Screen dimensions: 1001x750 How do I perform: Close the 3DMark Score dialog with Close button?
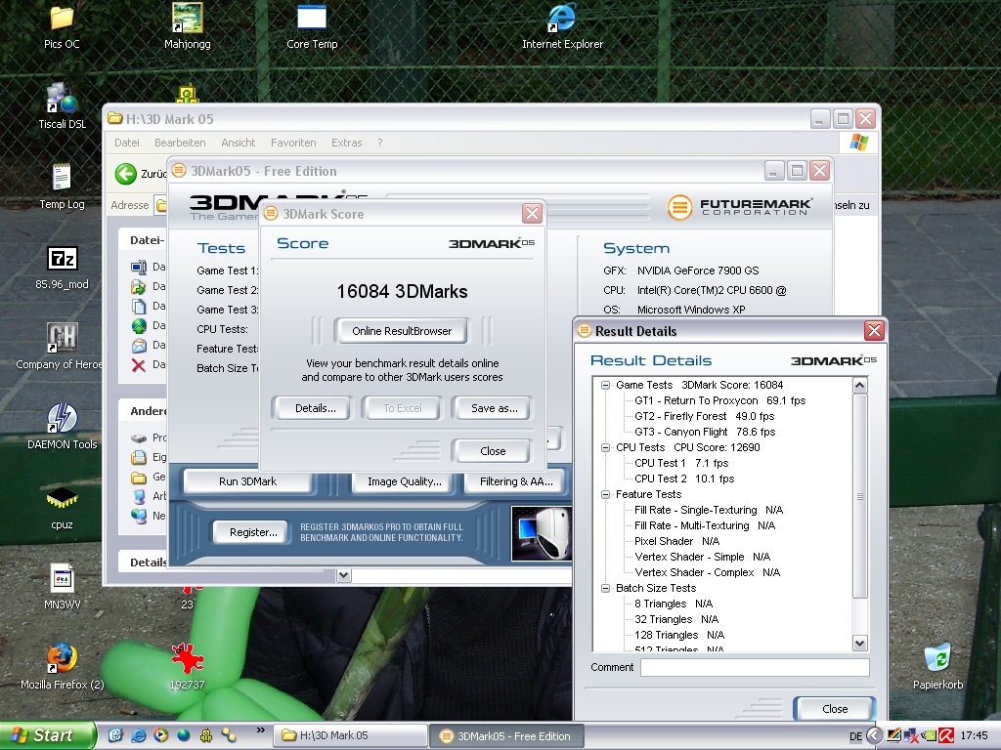point(492,451)
